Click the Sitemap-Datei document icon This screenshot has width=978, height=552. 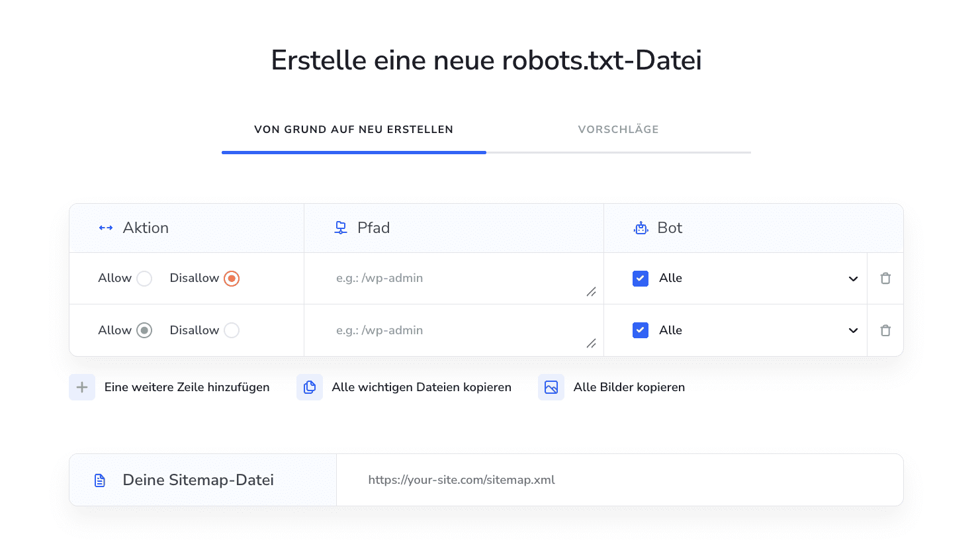pyautogui.click(x=99, y=479)
